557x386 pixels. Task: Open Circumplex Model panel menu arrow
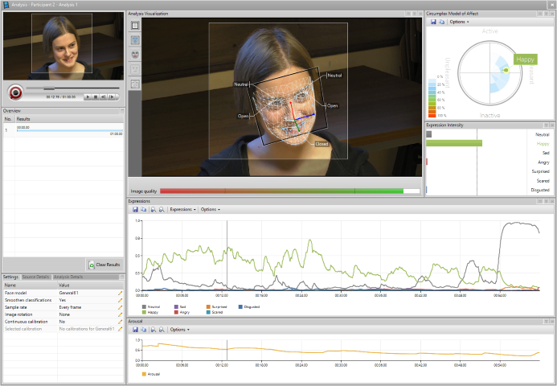(x=546, y=14)
